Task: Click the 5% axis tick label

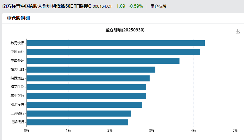Action: 235,131
